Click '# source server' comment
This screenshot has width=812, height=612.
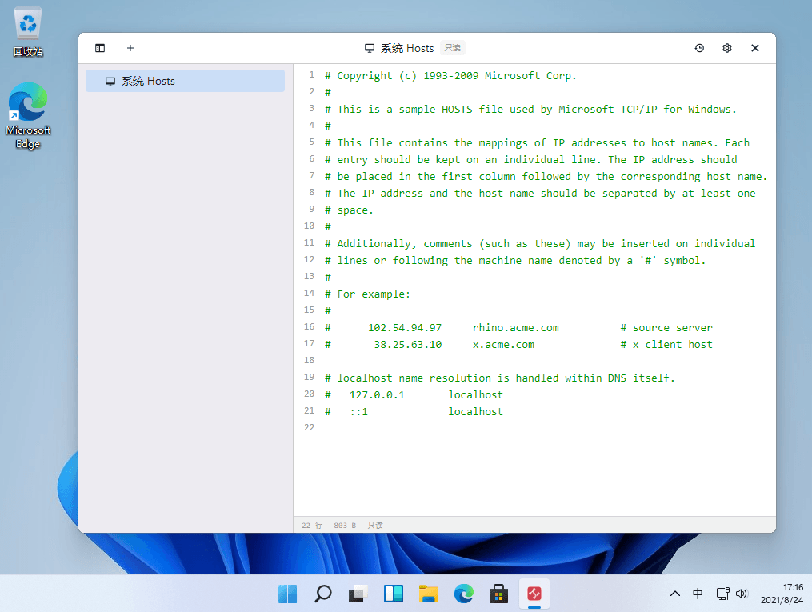point(666,328)
